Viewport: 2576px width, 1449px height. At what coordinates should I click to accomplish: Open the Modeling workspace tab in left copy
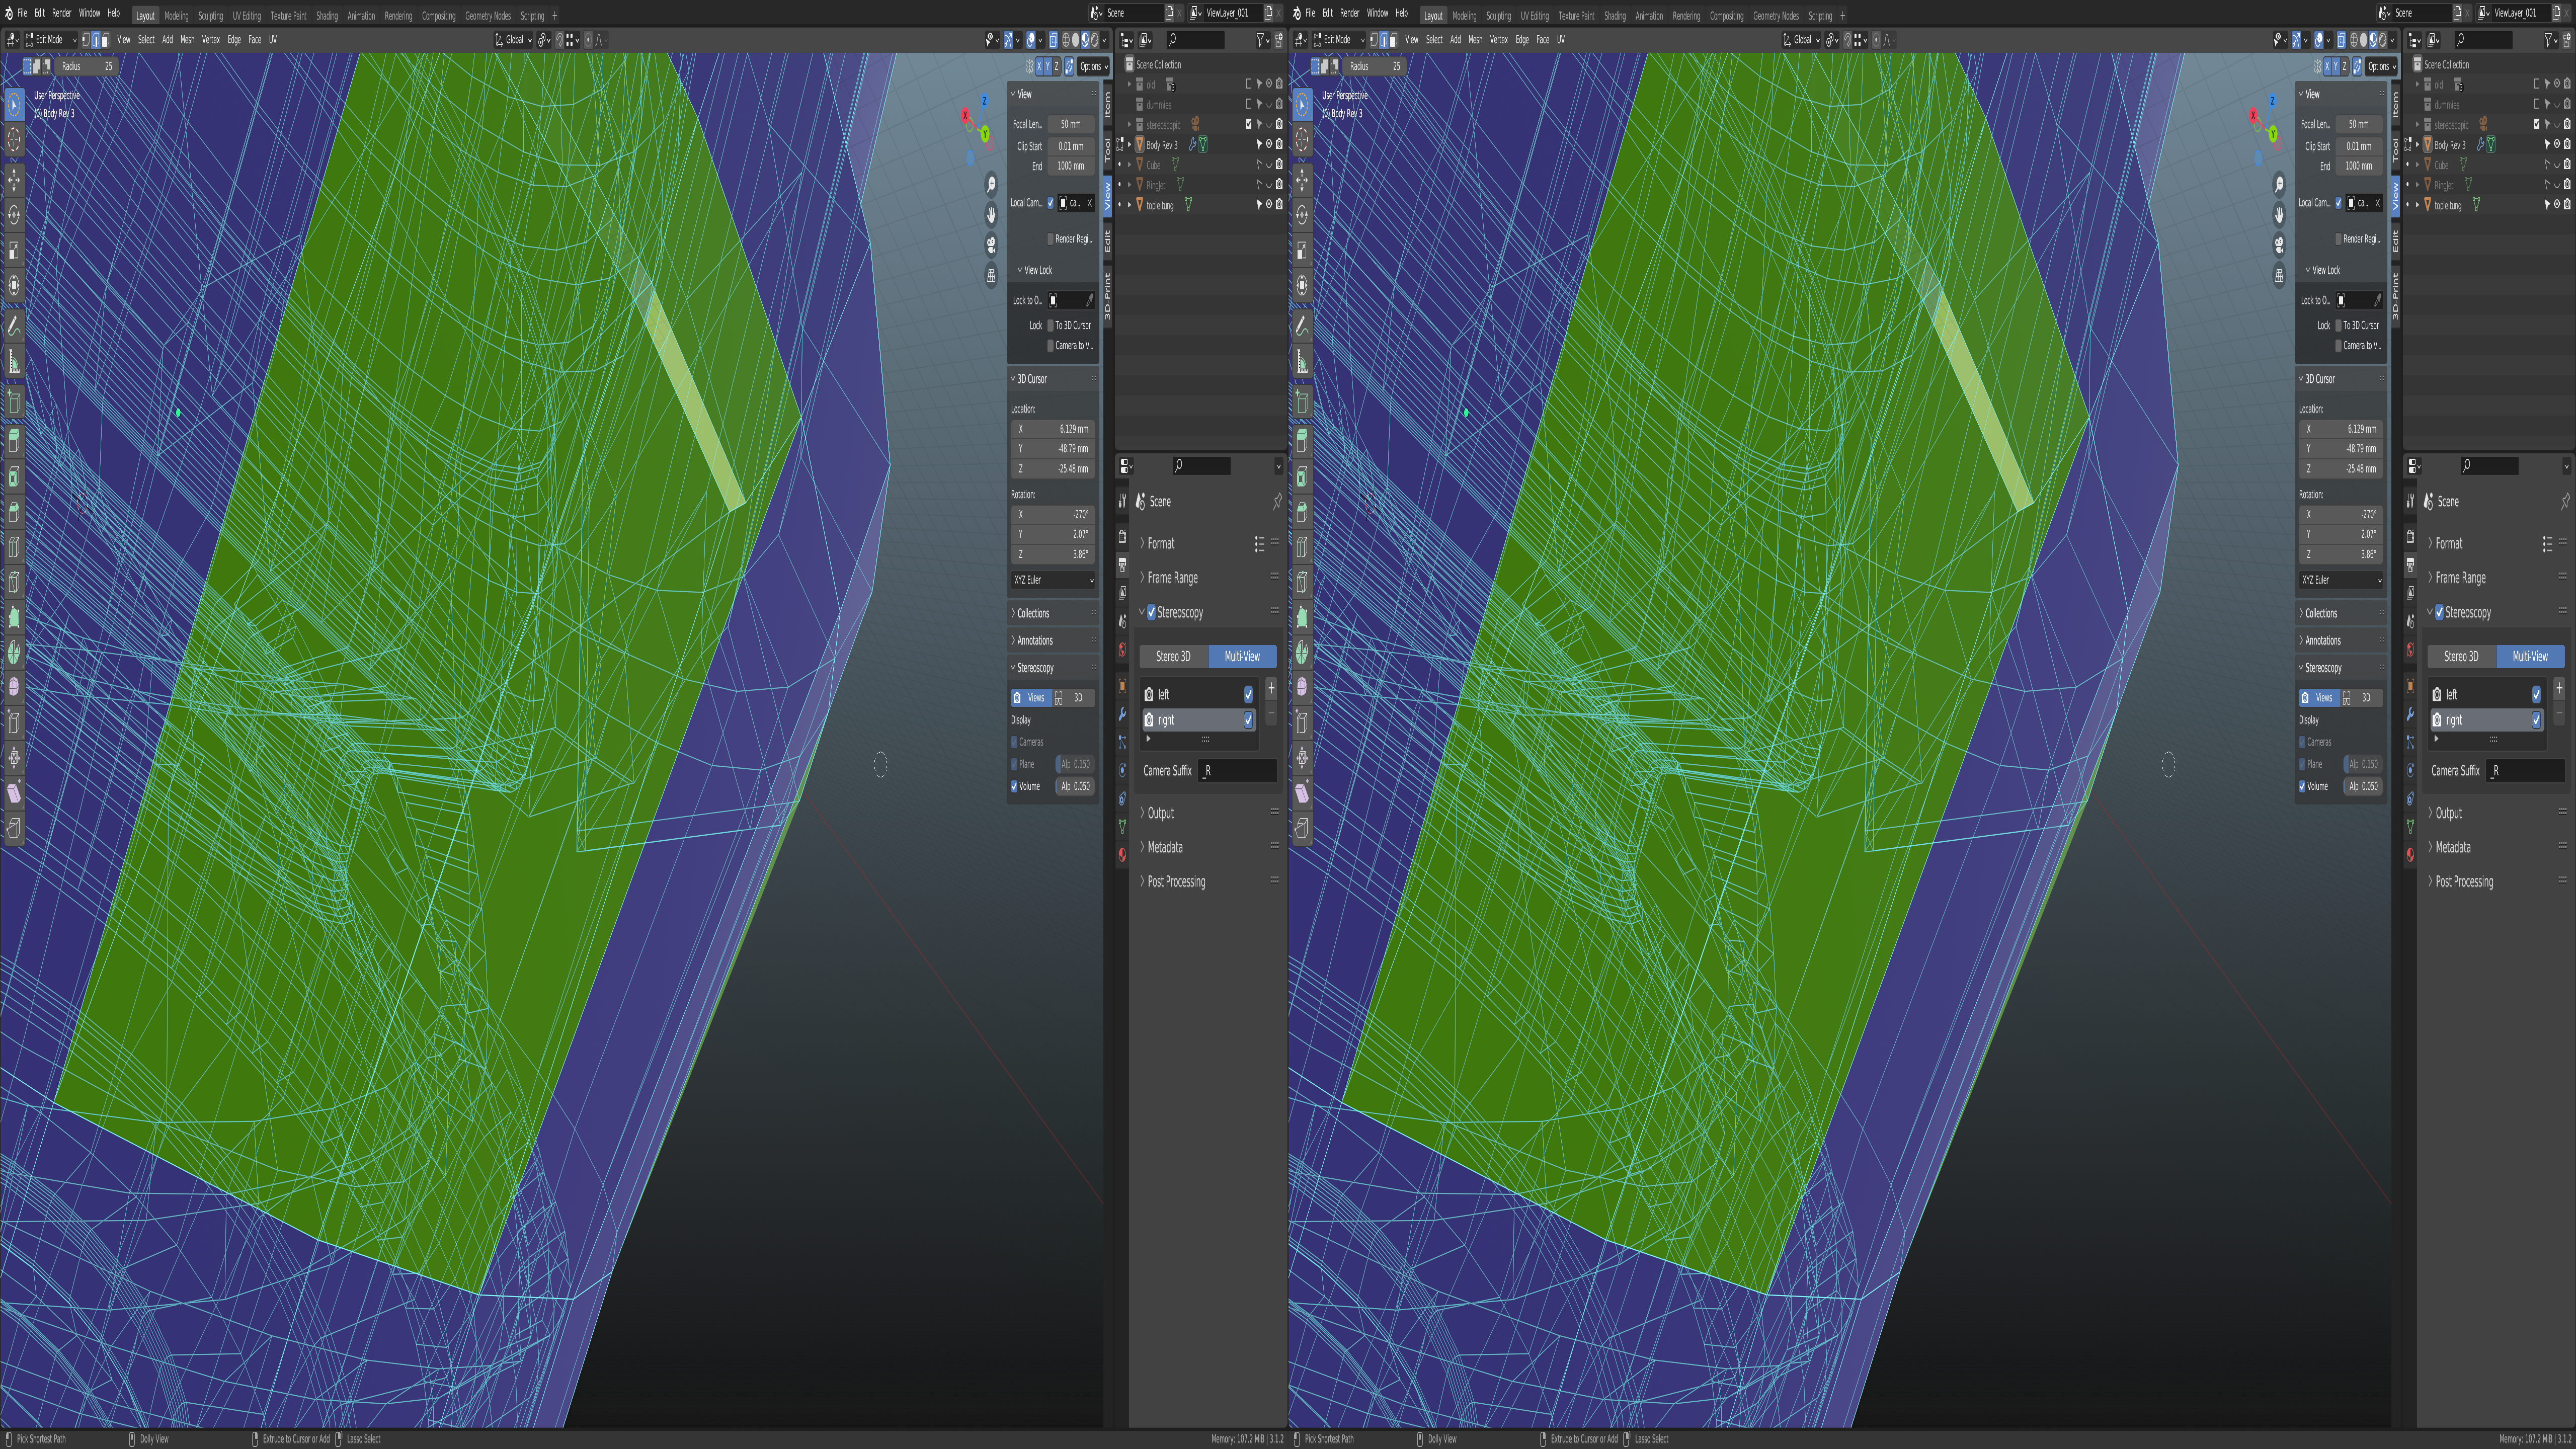pyautogui.click(x=176, y=15)
